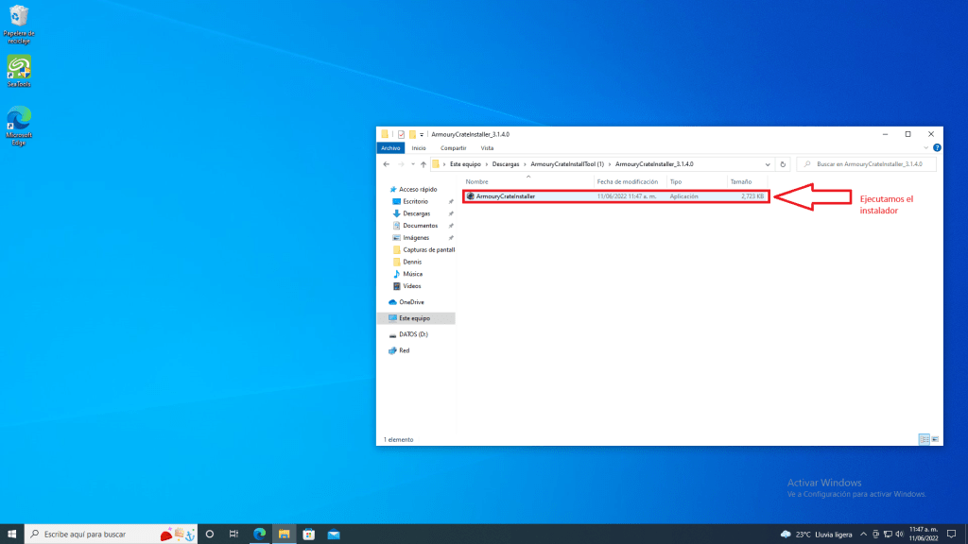Click Descargas in the breadcrumb path
The image size is (968, 544).
click(508, 164)
